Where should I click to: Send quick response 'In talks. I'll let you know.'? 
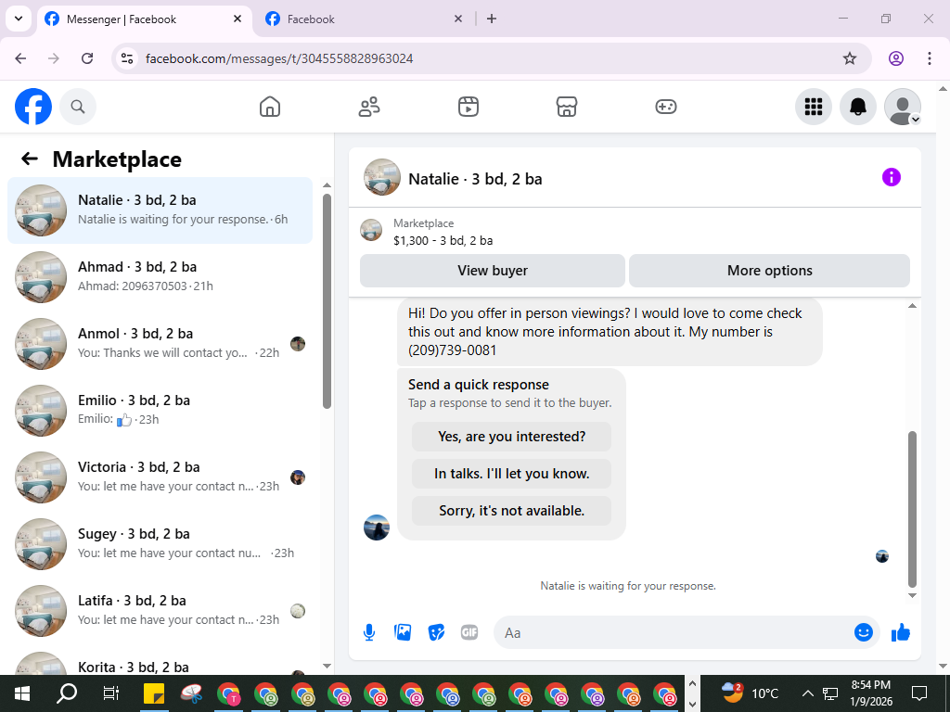(511, 474)
